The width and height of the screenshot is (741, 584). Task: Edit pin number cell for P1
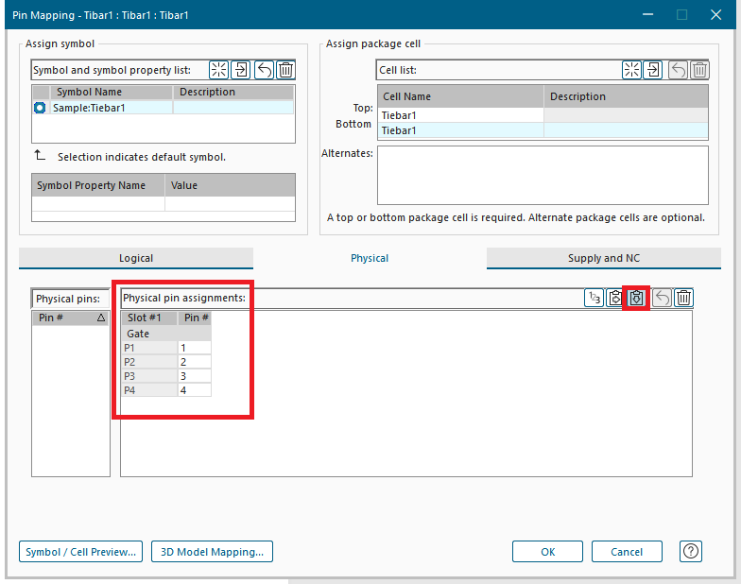click(x=195, y=348)
